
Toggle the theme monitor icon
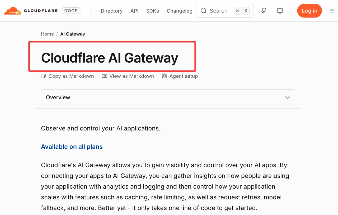click(280, 11)
